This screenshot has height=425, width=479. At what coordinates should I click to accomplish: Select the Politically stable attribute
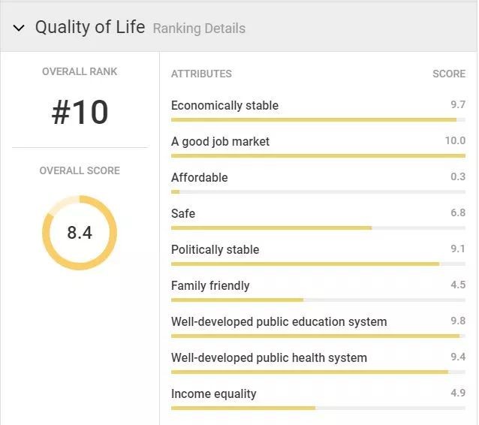point(215,249)
